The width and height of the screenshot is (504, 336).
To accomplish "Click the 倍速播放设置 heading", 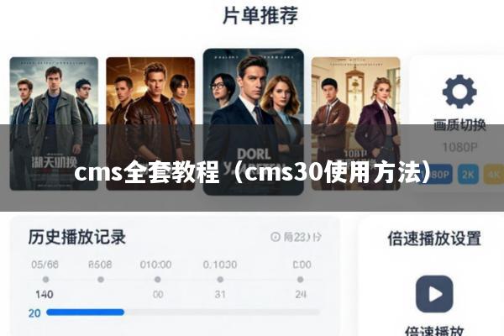I will point(434,239).
